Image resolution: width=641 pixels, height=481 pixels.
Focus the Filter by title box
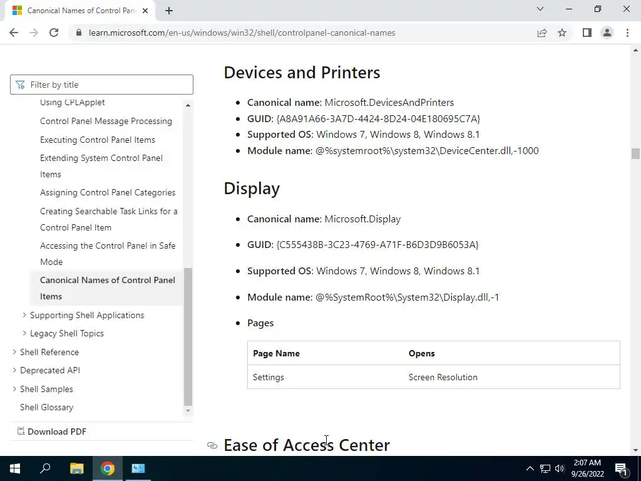coord(101,85)
